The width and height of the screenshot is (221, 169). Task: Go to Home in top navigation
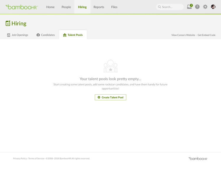(x=50, y=7)
